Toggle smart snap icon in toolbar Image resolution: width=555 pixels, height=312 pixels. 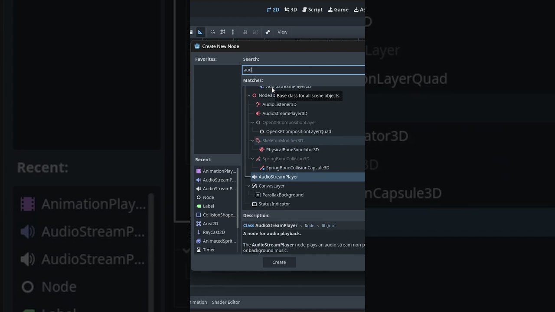point(213,32)
